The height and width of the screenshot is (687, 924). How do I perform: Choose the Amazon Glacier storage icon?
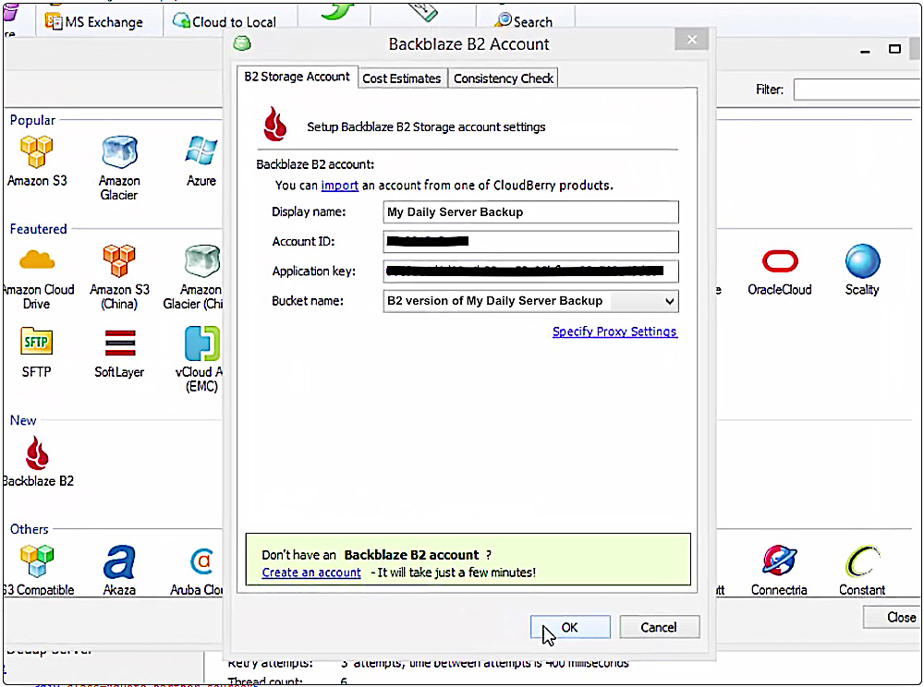pos(119,151)
